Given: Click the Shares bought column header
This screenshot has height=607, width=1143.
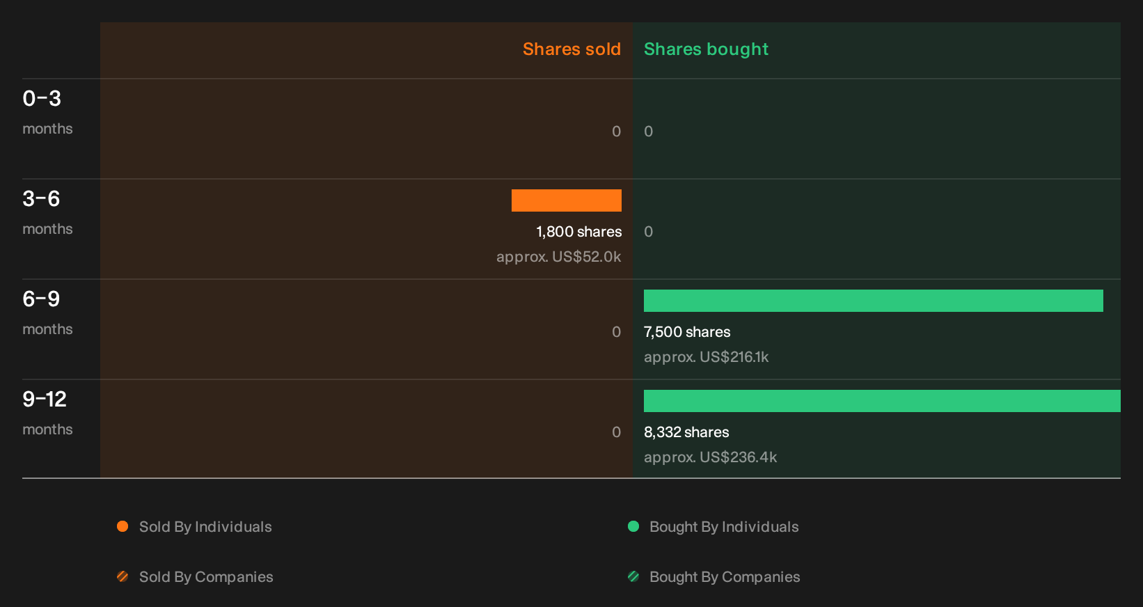Looking at the screenshot, I should pyautogui.click(x=706, y=49).
